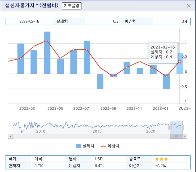Click the highlighted 2023-02-16 forecast point
This screenshot has width=196, height=172.
180,62
